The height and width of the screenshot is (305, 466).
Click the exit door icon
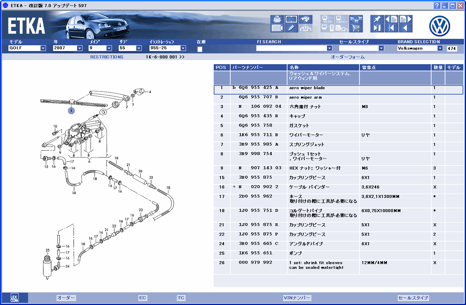tap(377, 28)
